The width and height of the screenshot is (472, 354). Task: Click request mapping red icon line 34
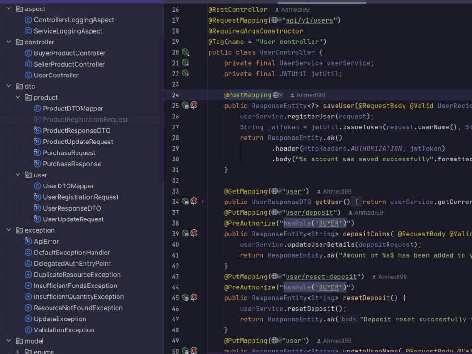pos(194,202)
